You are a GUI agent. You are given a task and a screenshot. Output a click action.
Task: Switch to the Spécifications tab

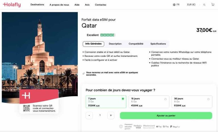coord(158,44)
